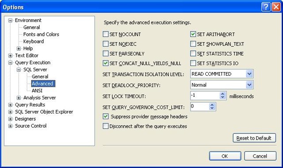Click the query governor cost limit field
Screen dimensions: 283x168
pos(199,107)
